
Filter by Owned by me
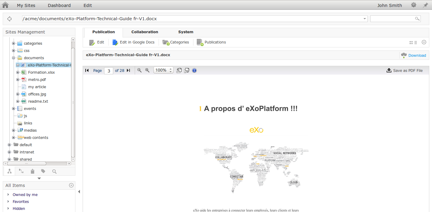tap(25, 195)
